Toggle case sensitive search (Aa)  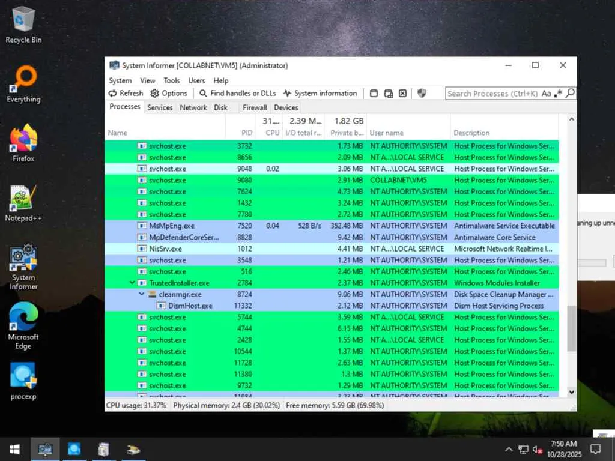(546, 93)
